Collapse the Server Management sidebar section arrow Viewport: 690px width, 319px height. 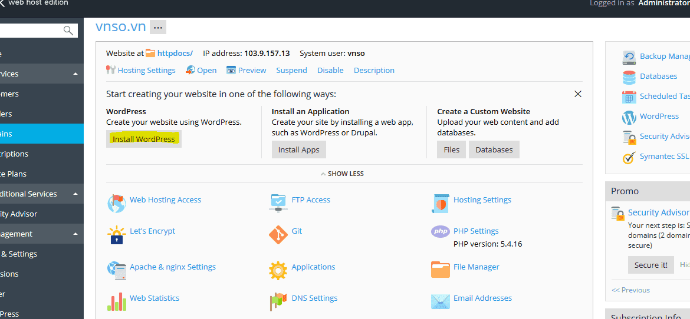pyautogui.click(x=75, y=234)
